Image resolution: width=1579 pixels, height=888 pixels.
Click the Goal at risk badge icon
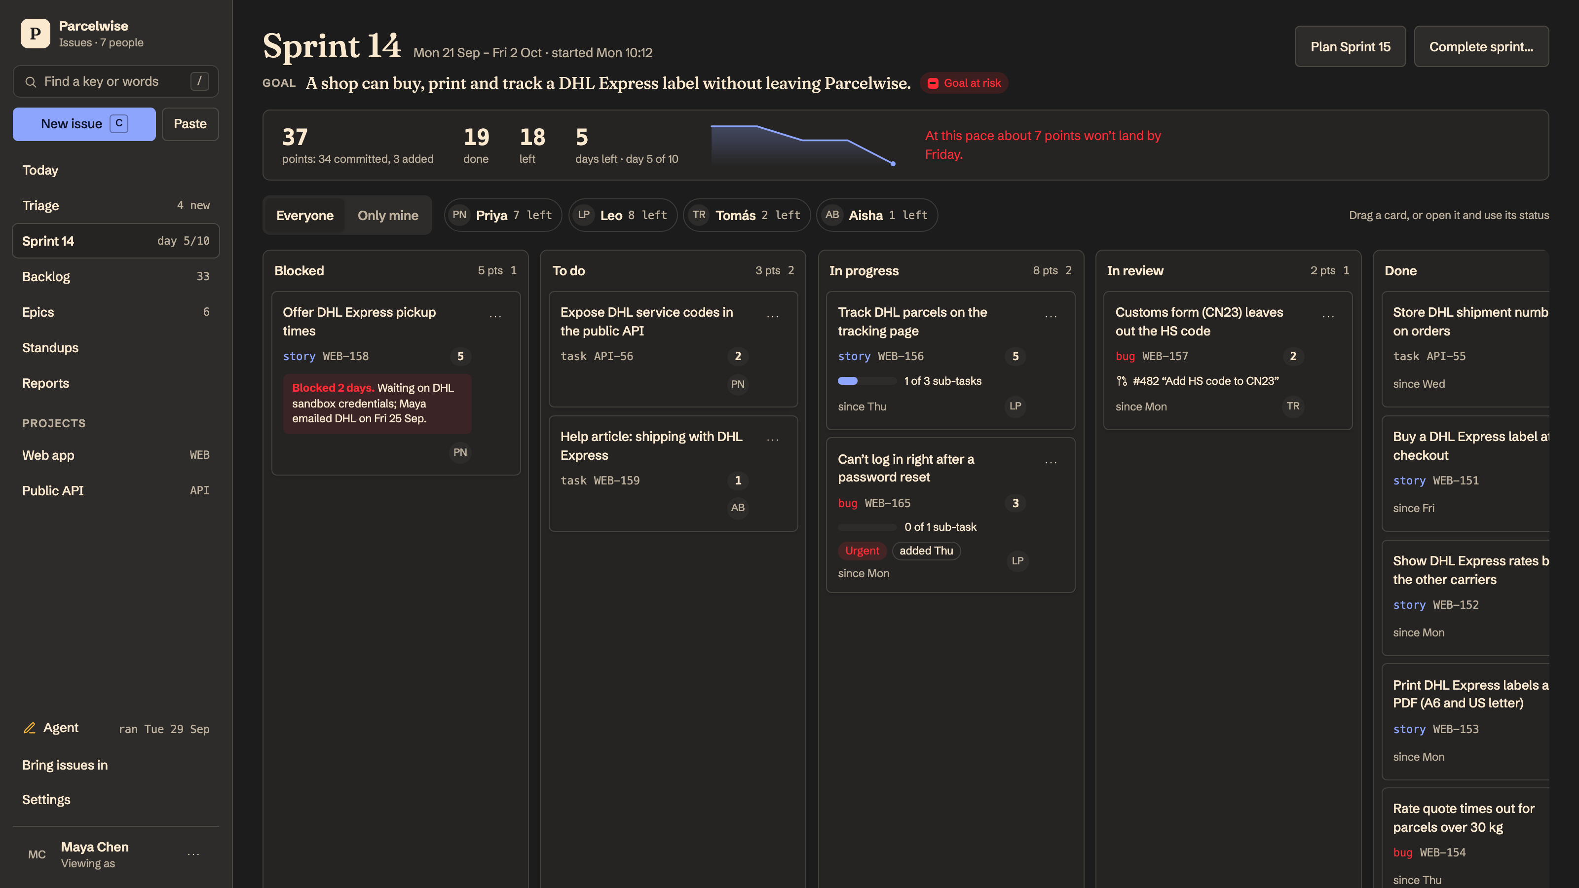pyautogui.click(x=932, y=83)
